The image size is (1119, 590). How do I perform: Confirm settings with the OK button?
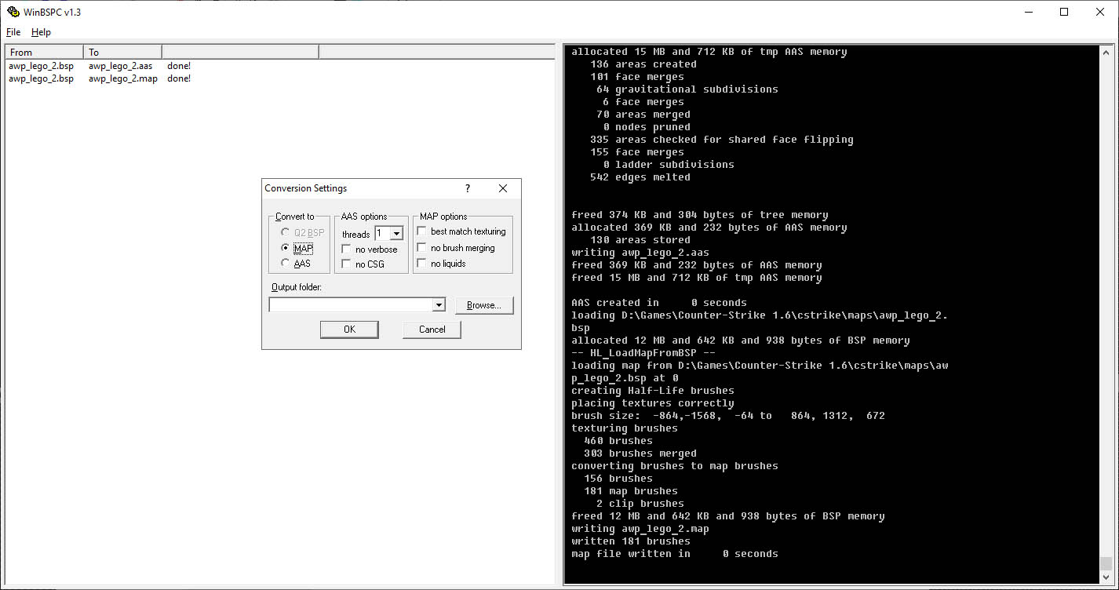(x=349, y=330)
